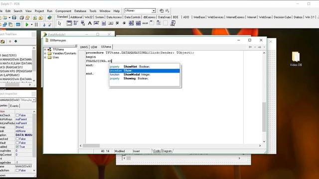Image resolution: width=319 pixels, height=179 pixels.
Task: Select the ScrollBar component icon
Action: 145,23
